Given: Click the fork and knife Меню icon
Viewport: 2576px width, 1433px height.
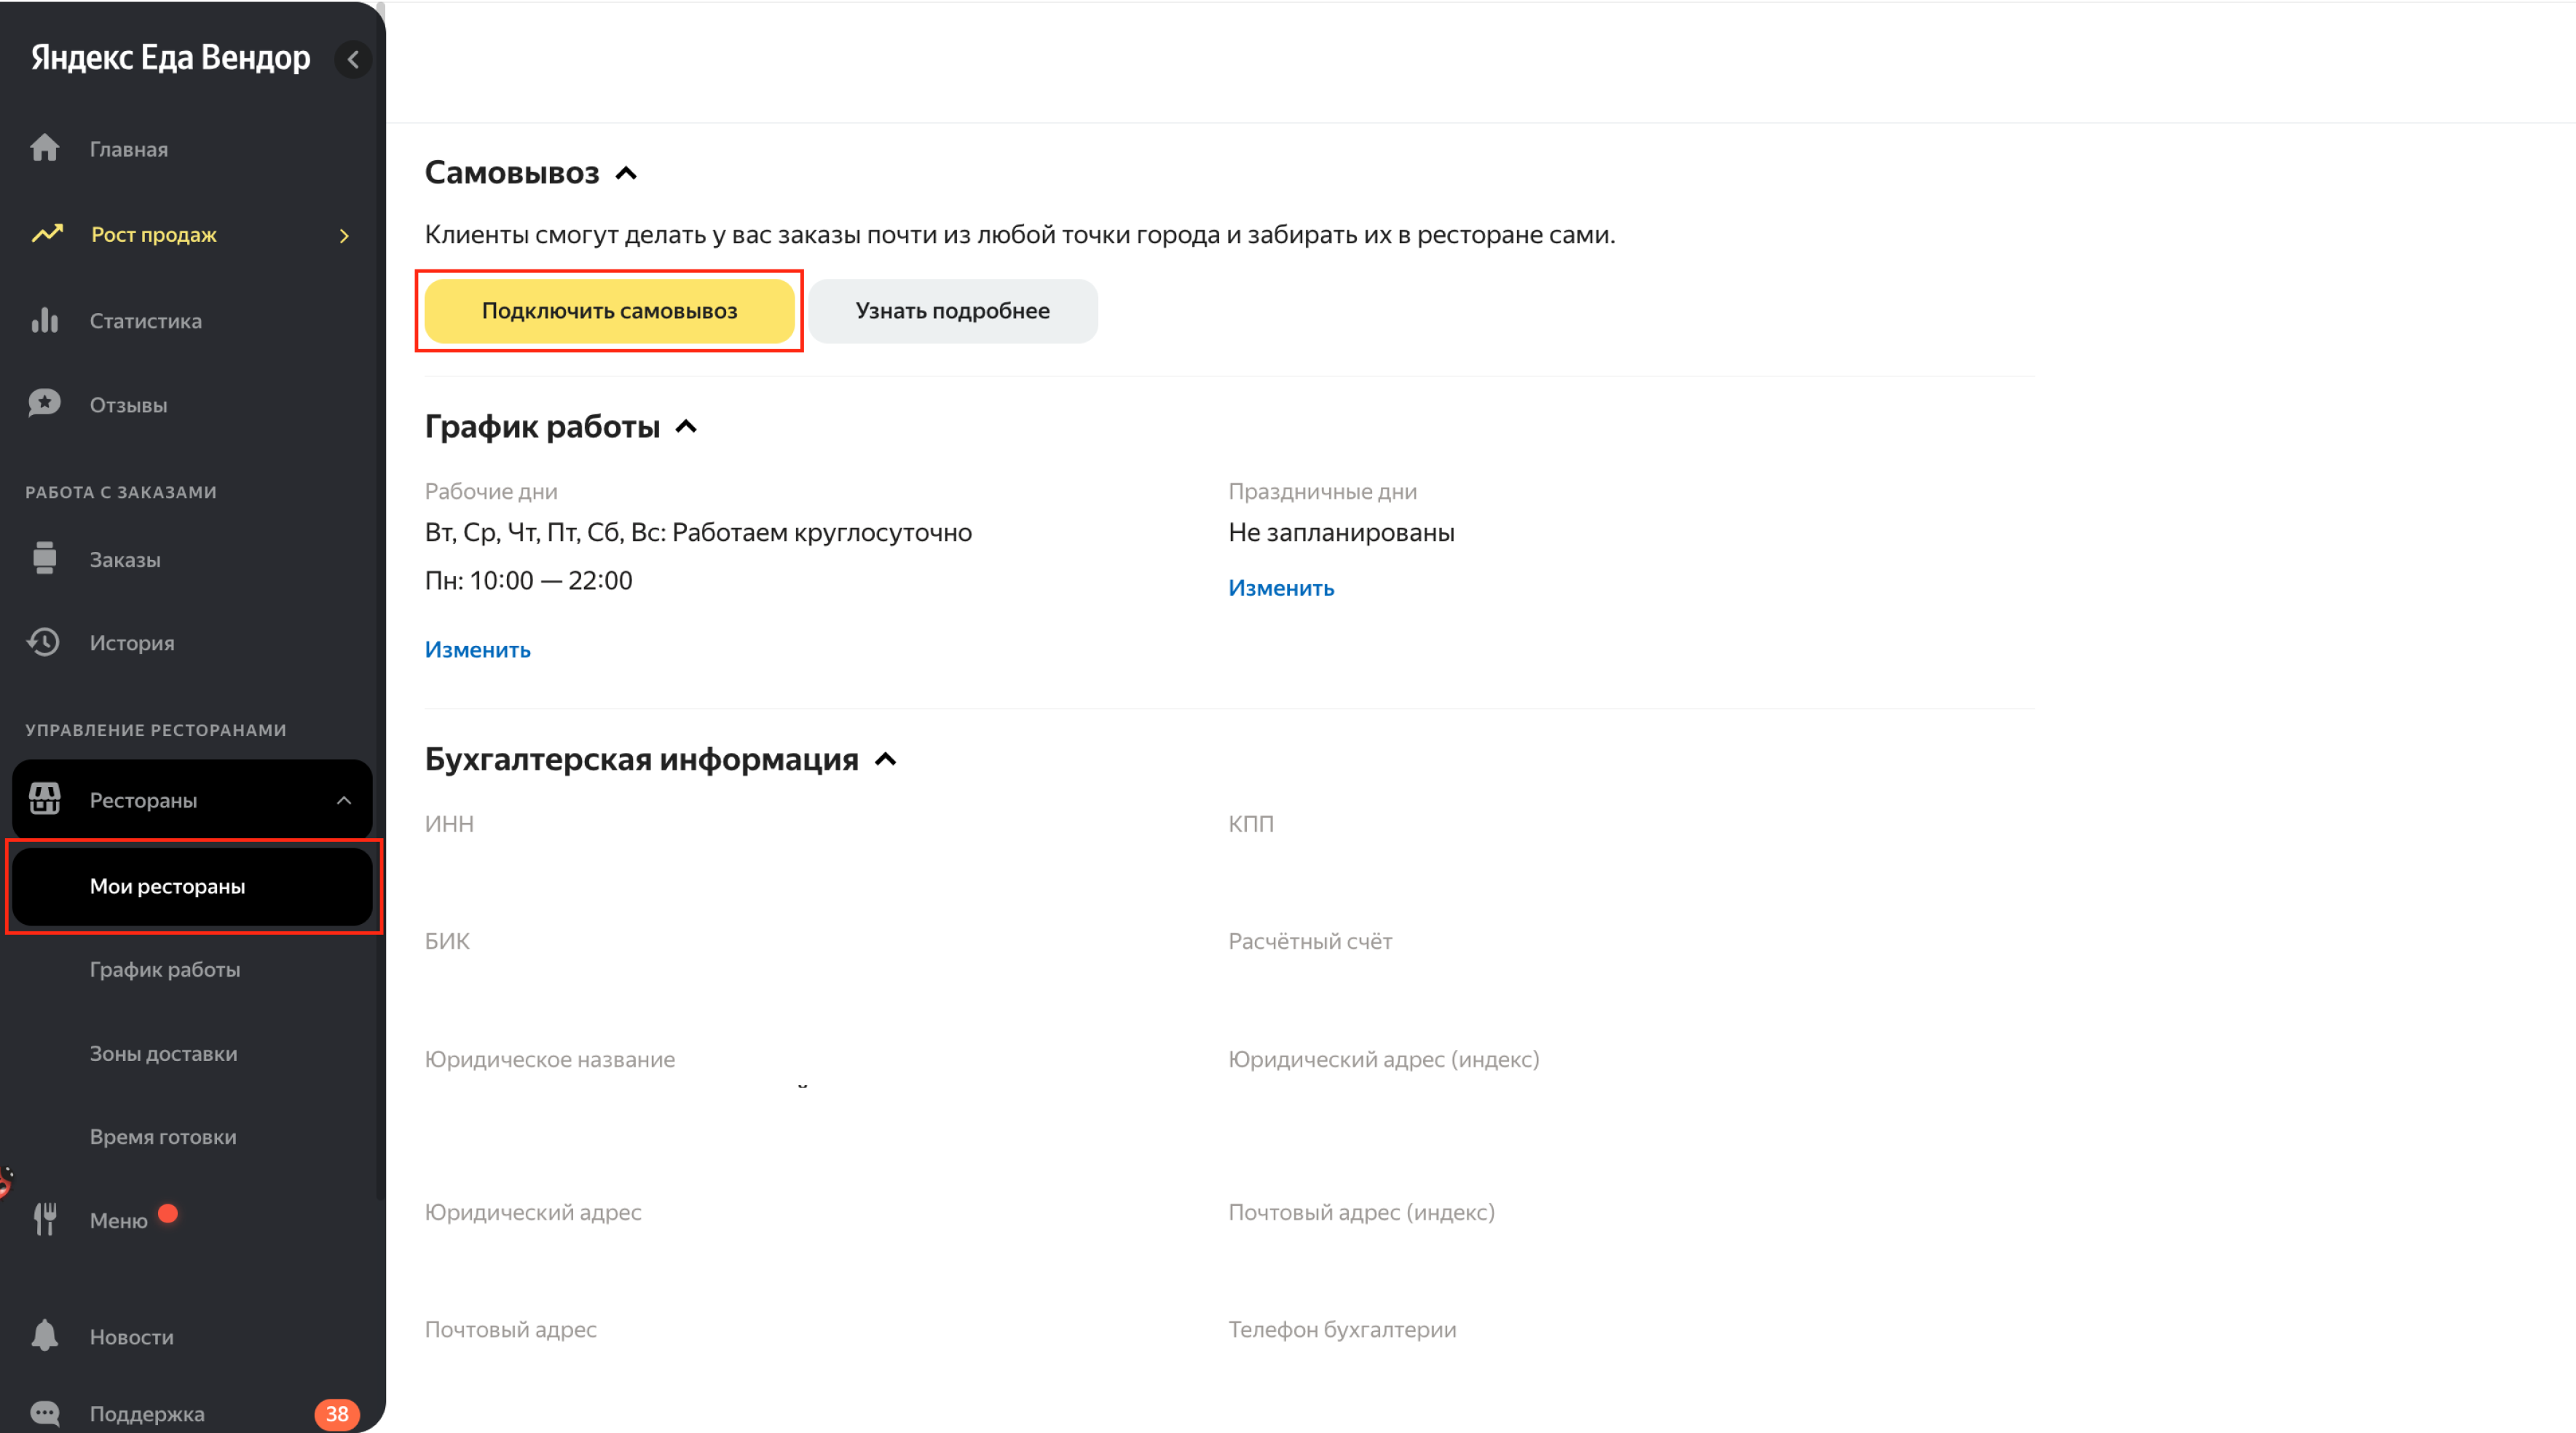Looking at the screenshot, I should tap(45, 1219).
